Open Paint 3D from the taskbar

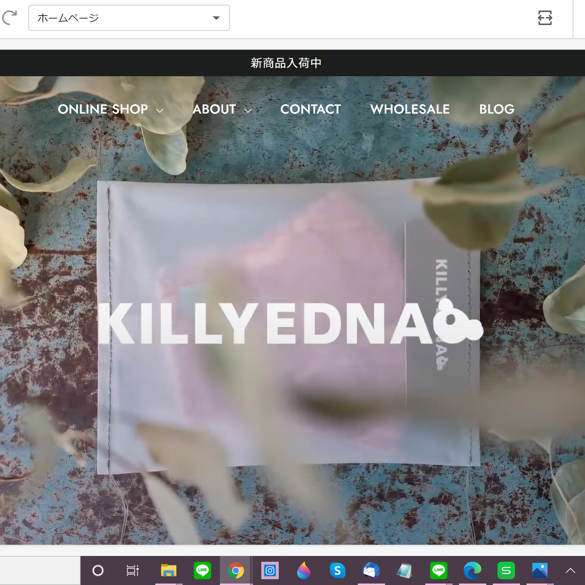(303, 571)
